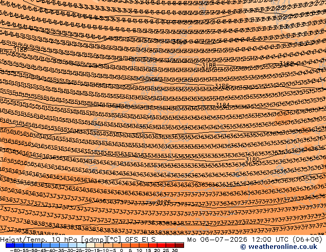Select the dark red legend swatch above 30
This screenshot has width=326, height=252.
coord(179,245)
